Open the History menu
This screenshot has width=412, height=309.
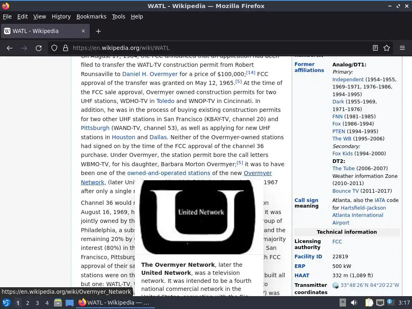click(61, 16)
